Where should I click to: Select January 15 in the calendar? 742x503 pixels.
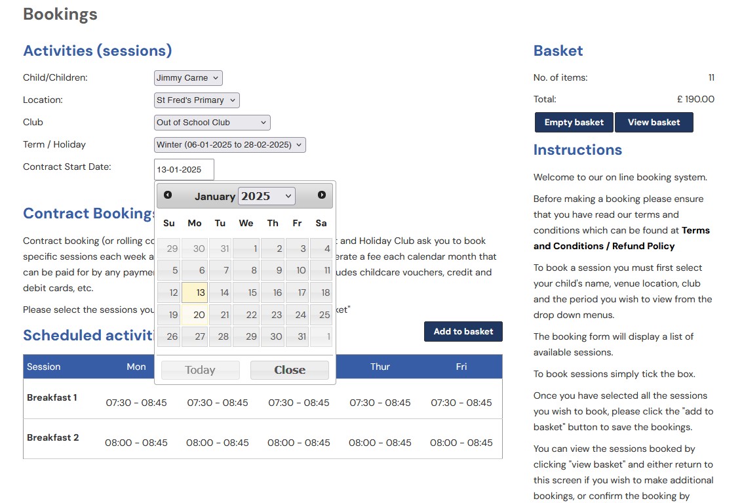(x=246, y=292)
